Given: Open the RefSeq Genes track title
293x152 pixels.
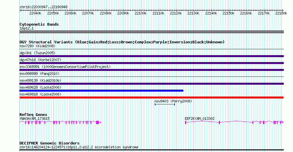Looking at the screenshot, I should [x=33, y=115].
